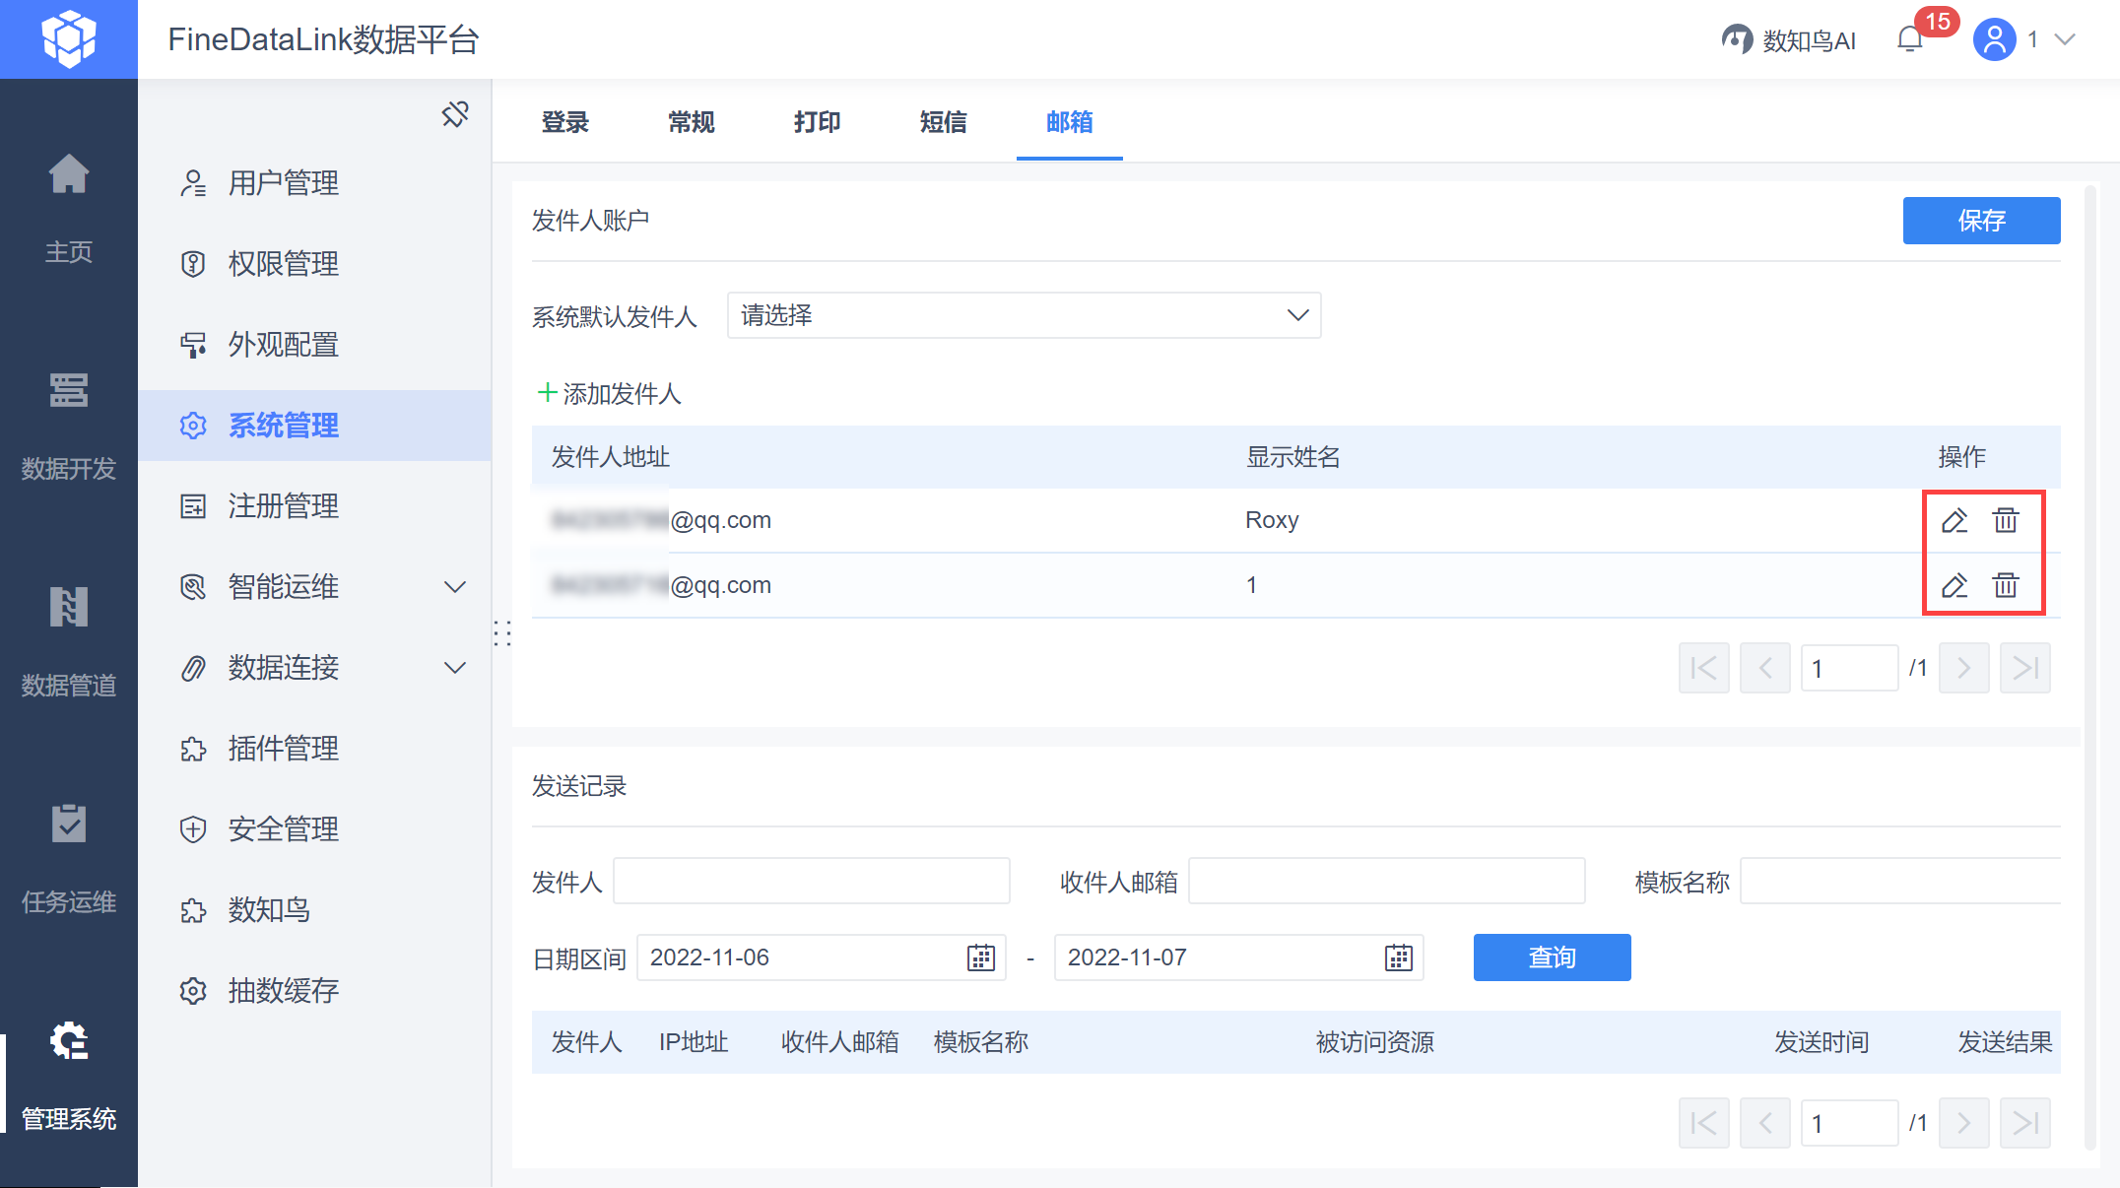Open 数据开发 in left navigation
The width and height of the screenshot is (2120, 1188).
coord(69,424)
